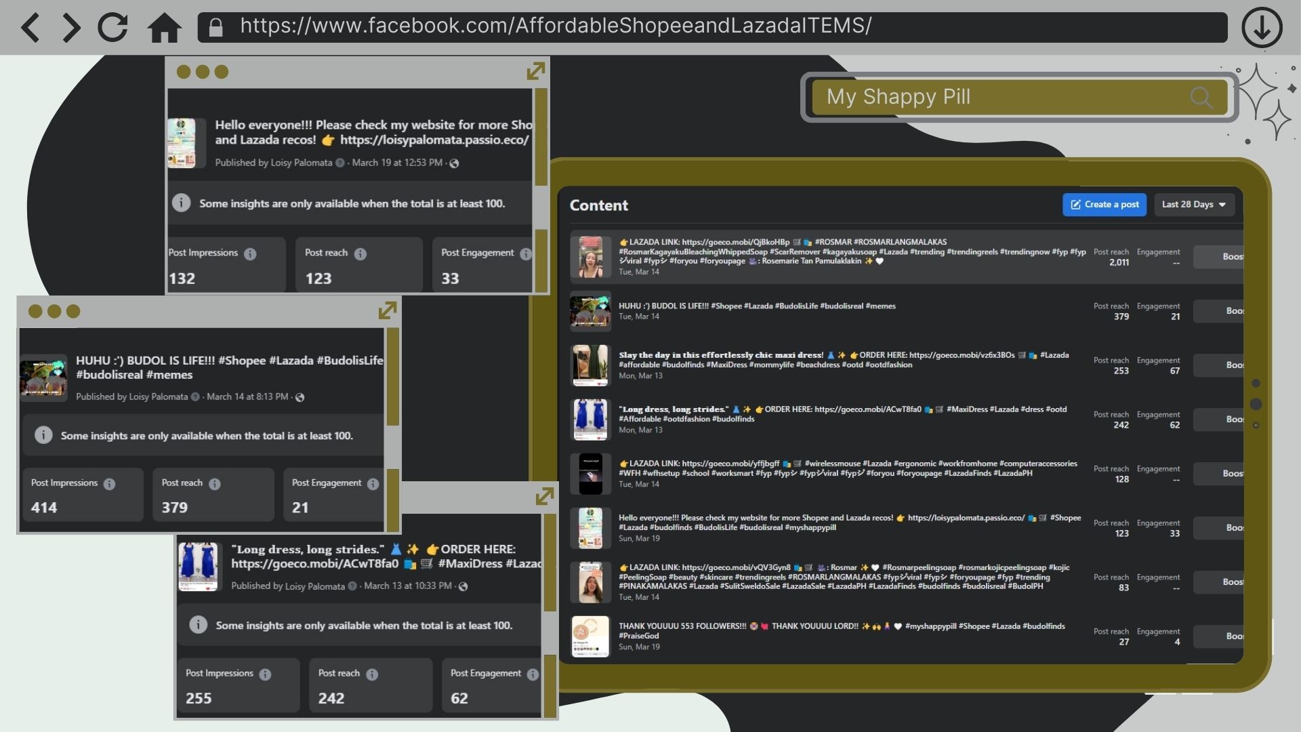Click the scrollbar of the BUDOL post window
This screenshot has height=732, width=1301.
[392, 378]
